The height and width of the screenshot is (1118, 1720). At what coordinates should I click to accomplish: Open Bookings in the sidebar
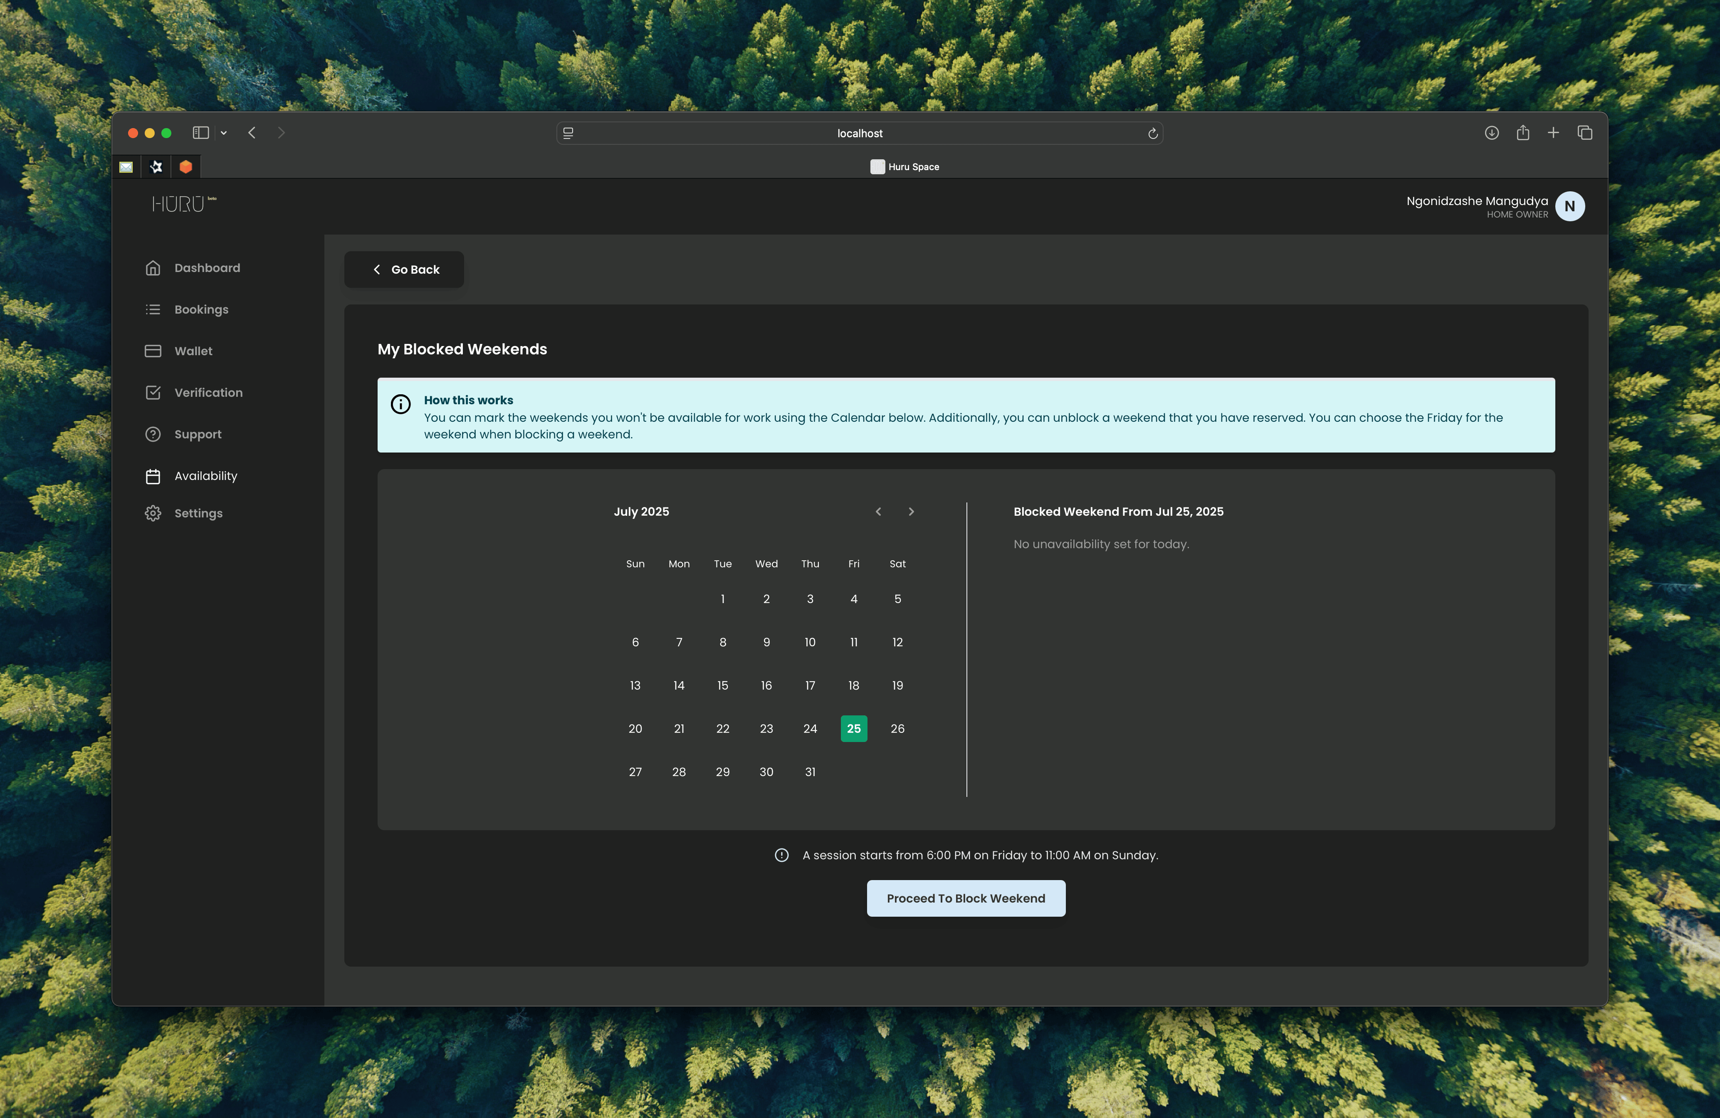(x=201, y=309)
